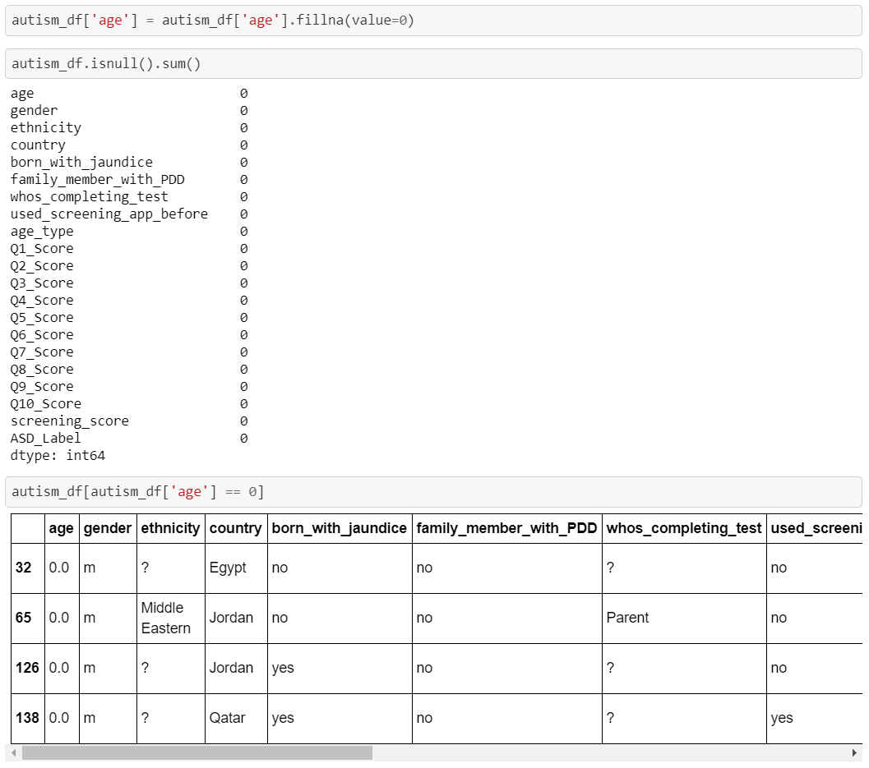Image resolution: width=869 pixels, height=768 pixels.
Task: Select the country column header
Action: [x=235, y=528]
